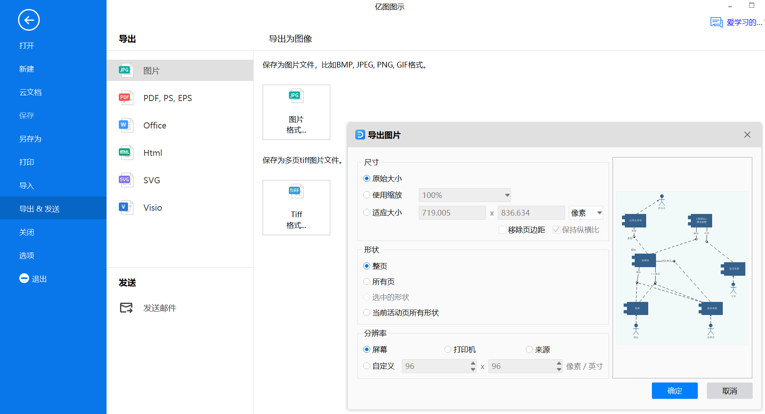The image size is (765, 414).
Task: Select the JPG 图片 export icon
Action: (x=125, y=70)
